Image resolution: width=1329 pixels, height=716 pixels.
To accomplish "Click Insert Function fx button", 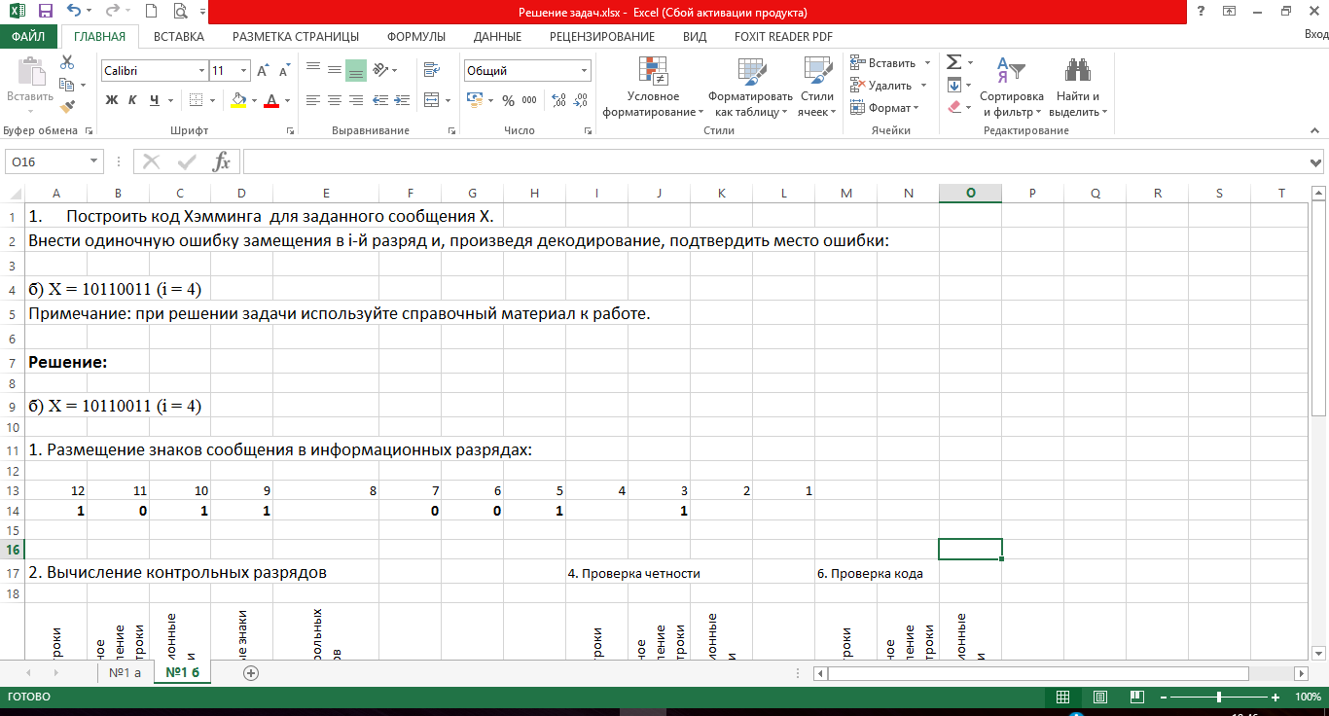I will pyautogui.click(x=222, y=161).
